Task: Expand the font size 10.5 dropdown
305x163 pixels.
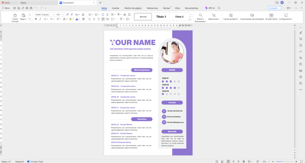Action: pos(63,15)
